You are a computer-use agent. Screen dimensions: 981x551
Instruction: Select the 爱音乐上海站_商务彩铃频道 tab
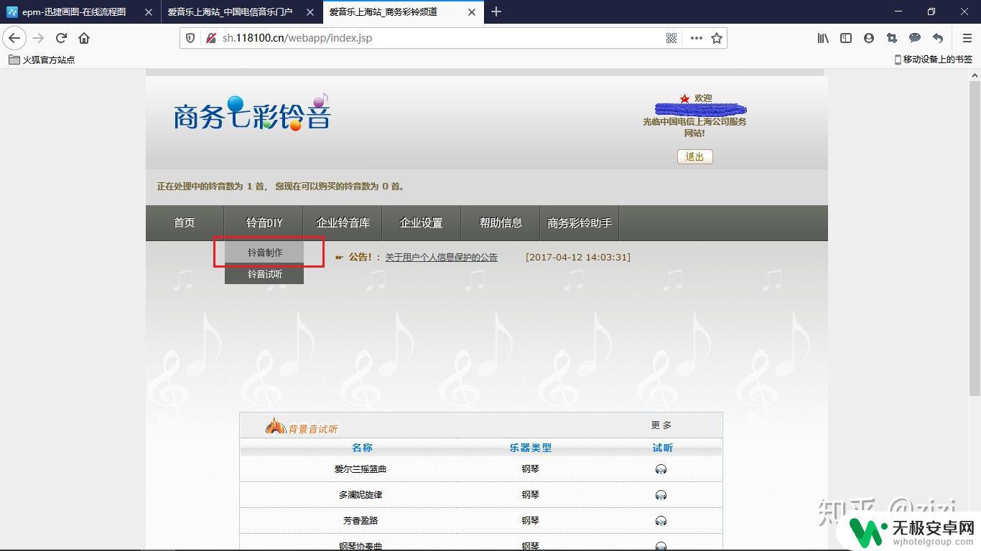[403, 12]
